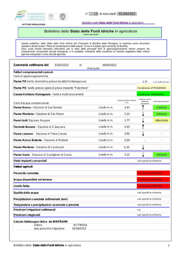Click the level value 2,21
This screenshot has height=256, width=181.
pyautogui.click(x=127, y=114)
